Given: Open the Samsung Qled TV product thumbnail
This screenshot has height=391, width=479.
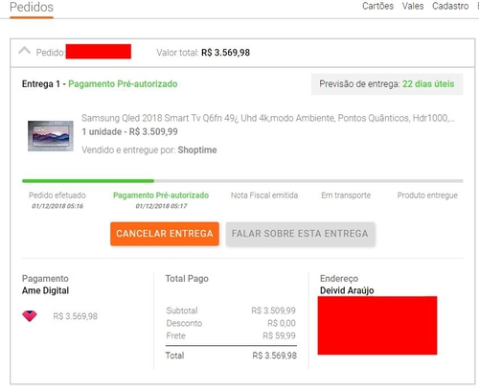Looking at the screenshot, I should click(51, 136).
